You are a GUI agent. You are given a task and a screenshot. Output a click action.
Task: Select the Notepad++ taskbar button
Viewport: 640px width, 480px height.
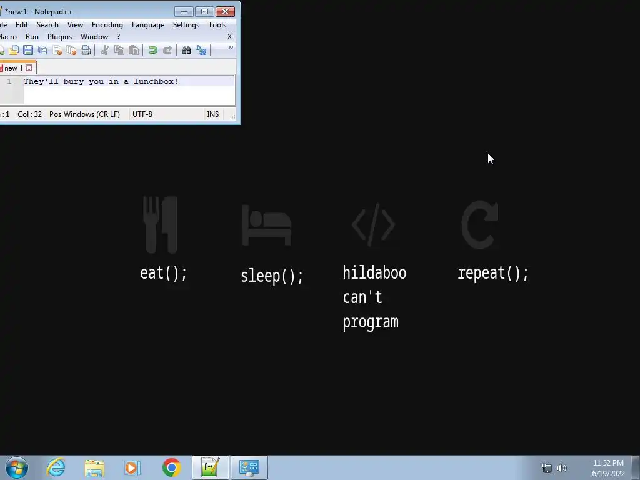coord(211,467)
